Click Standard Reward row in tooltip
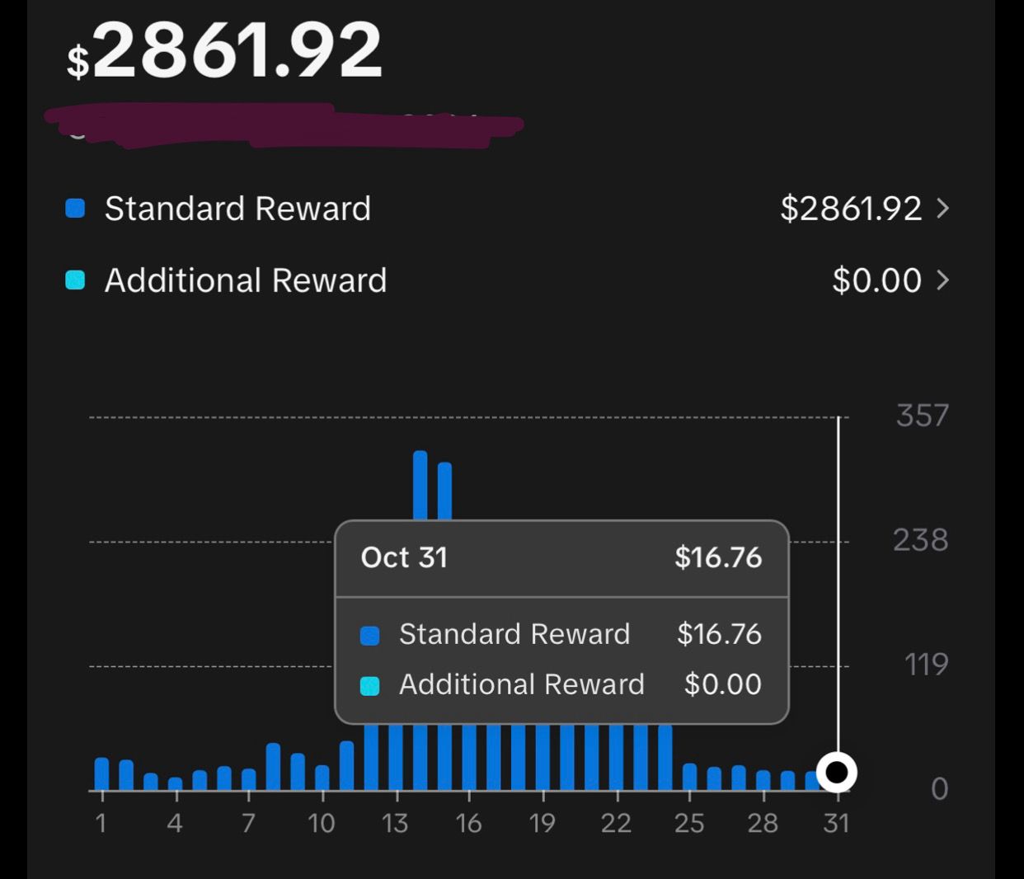Screen dimensions: 1024x879 click(561, 634)
